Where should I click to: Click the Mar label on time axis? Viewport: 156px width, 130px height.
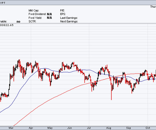pos(11,128)
